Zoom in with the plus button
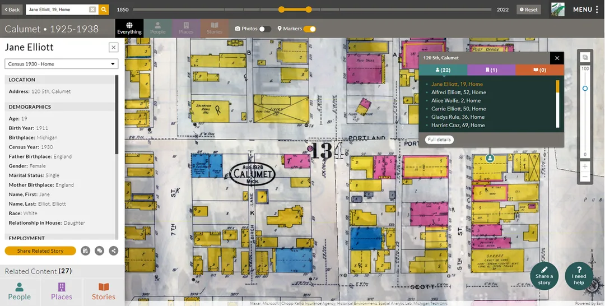The image size is (605, 306). tap(585, 166)
